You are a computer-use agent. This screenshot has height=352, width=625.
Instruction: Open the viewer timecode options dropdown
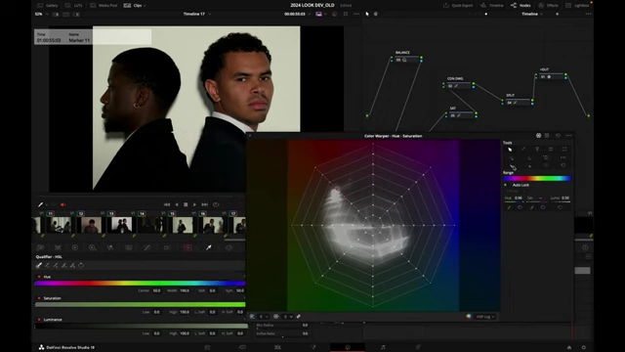[x=309, y=15]
